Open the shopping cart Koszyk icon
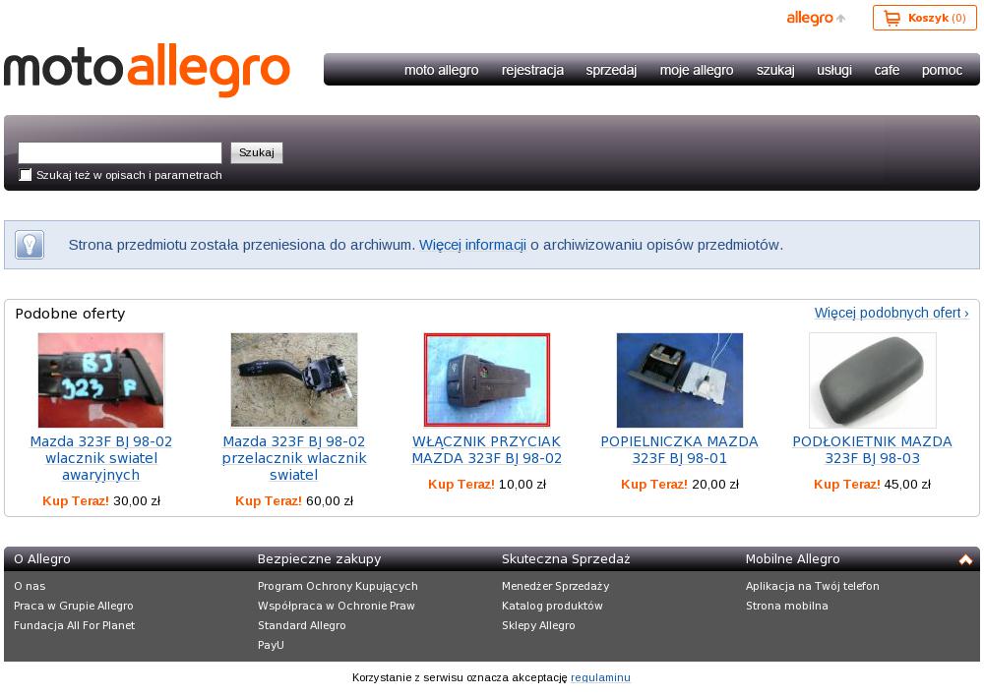This screenshot has height=697, width=984. tap(892, 18)
